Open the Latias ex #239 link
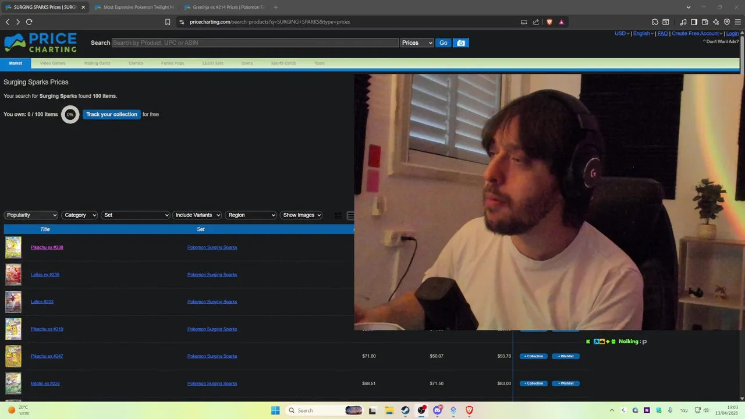This screenshot has width=745, height=419. (x=45, y=275)
